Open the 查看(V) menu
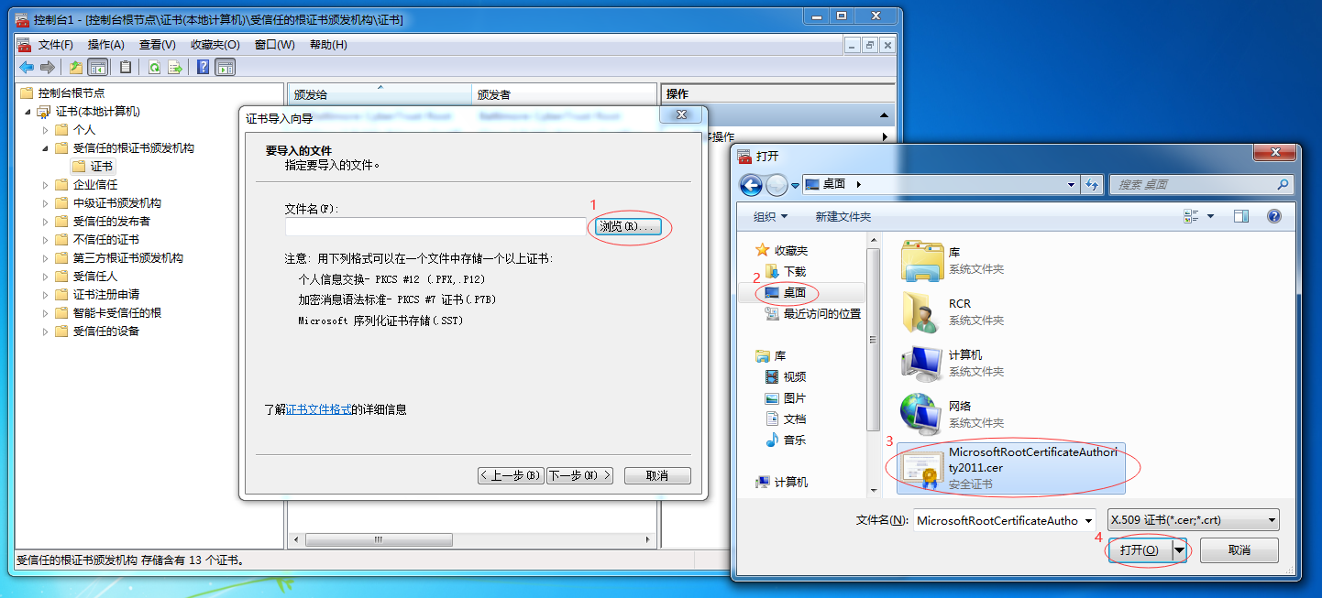This screenshot has width=1322, height=598. [x=158, y=44]
